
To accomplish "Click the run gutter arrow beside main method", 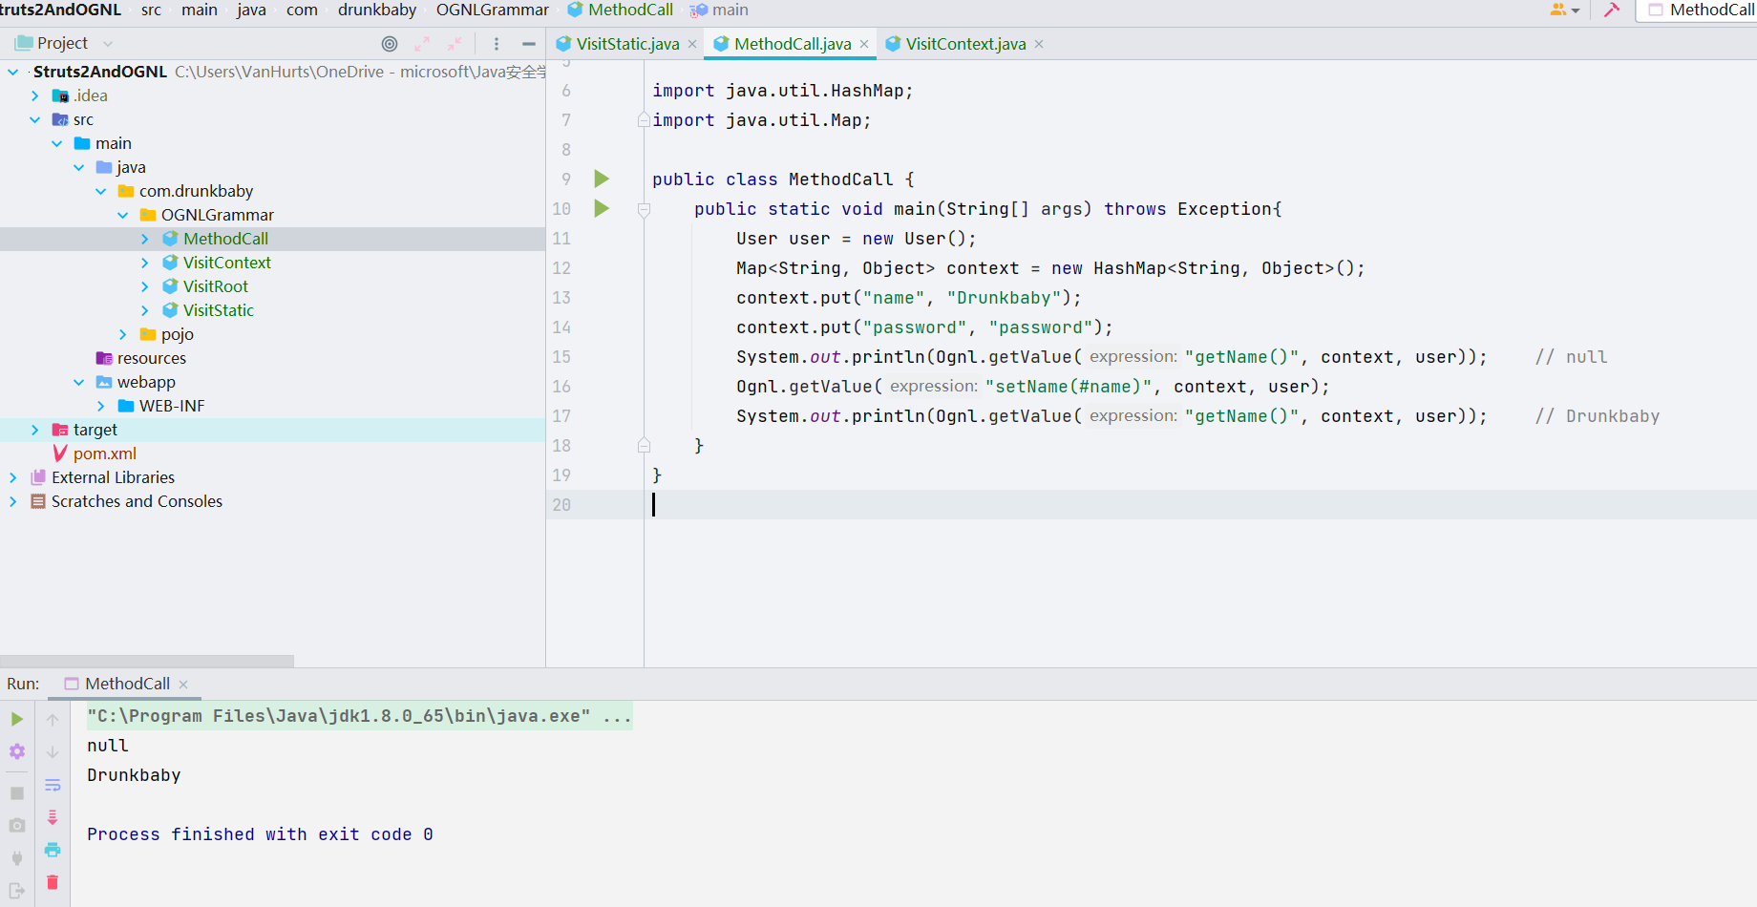I will (x=602, y=209).
